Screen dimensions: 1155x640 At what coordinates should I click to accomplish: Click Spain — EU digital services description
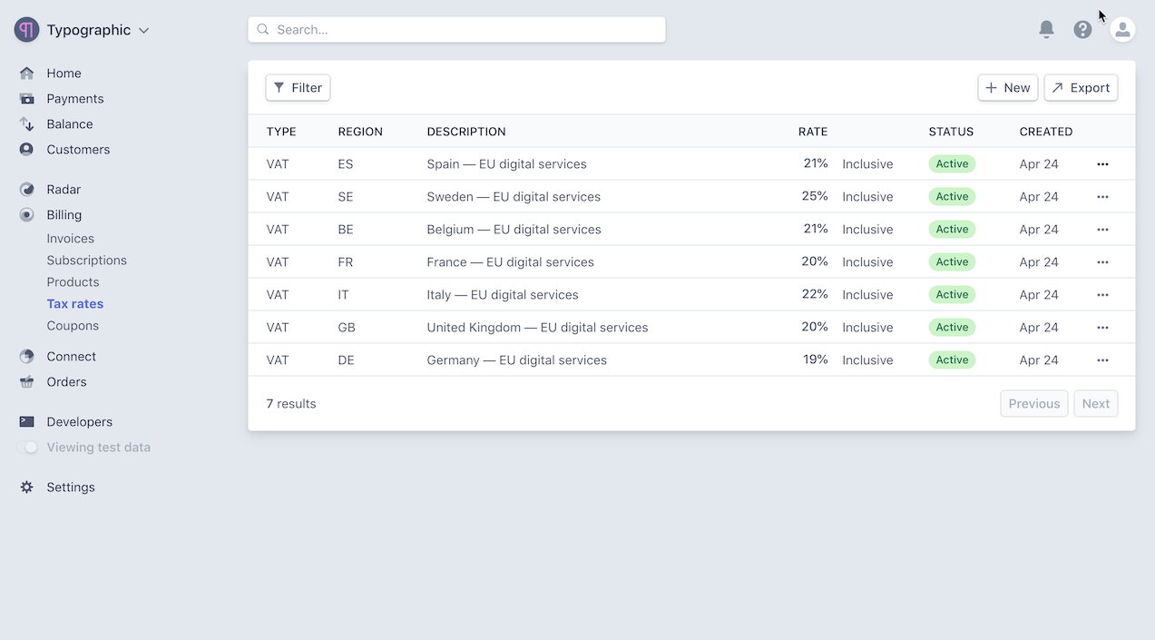(507, 164)
